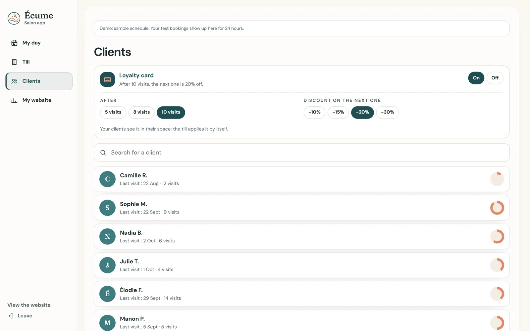The height and width of the screenshot is (331, 530).
Task: Click Sophie M.'s avatar with letter S
Action: point(107,208)
